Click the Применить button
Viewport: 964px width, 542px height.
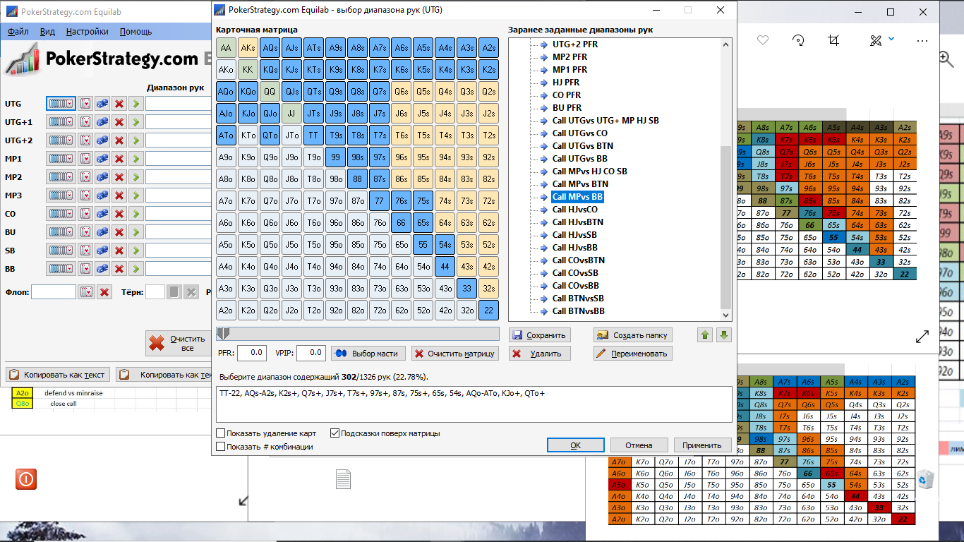point(702,445)
